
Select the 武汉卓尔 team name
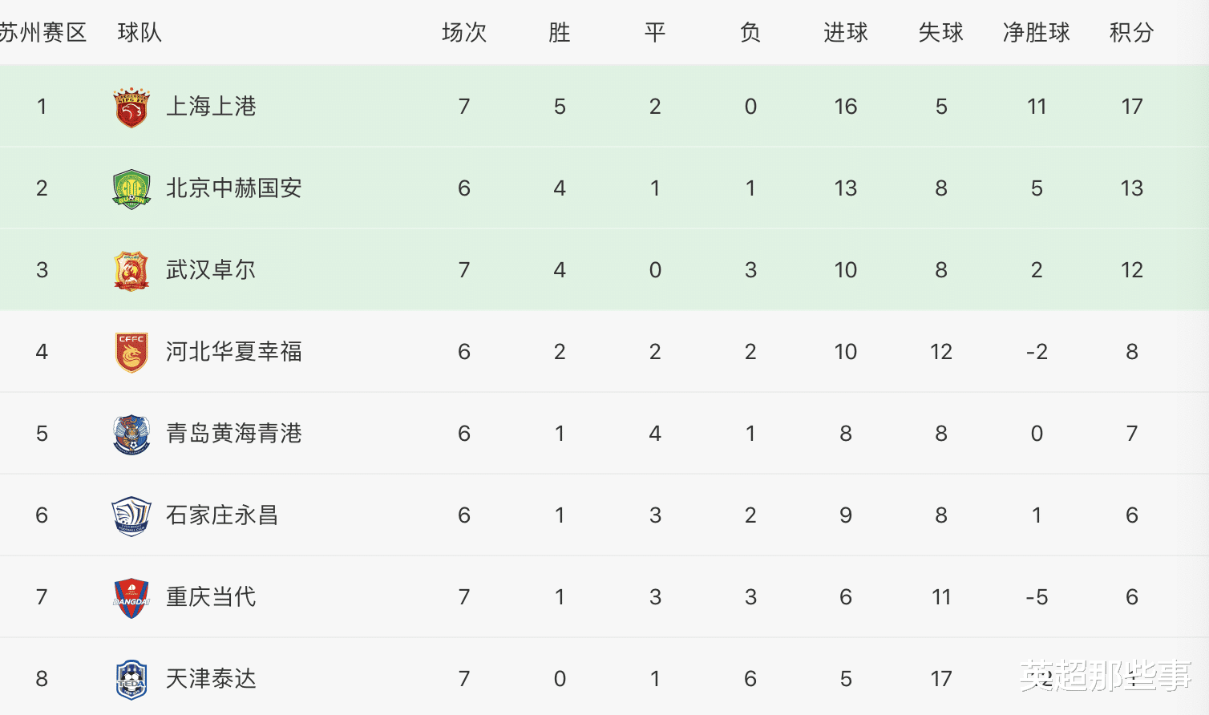pos(211,270)
